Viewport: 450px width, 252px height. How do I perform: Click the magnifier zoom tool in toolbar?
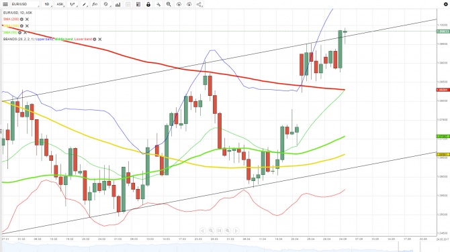coord(169,4)
